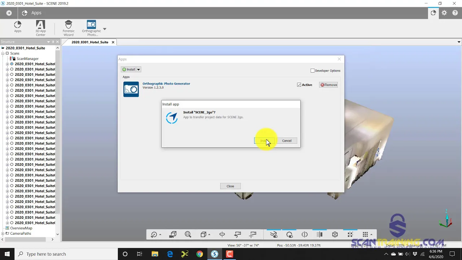Close the Structure panel
The width and height of the screenshot is (462, 260).
pos(57,42)
